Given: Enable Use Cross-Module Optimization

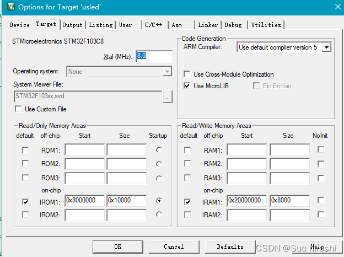Looking at the screenshot, I should click(x=187, y=74).
